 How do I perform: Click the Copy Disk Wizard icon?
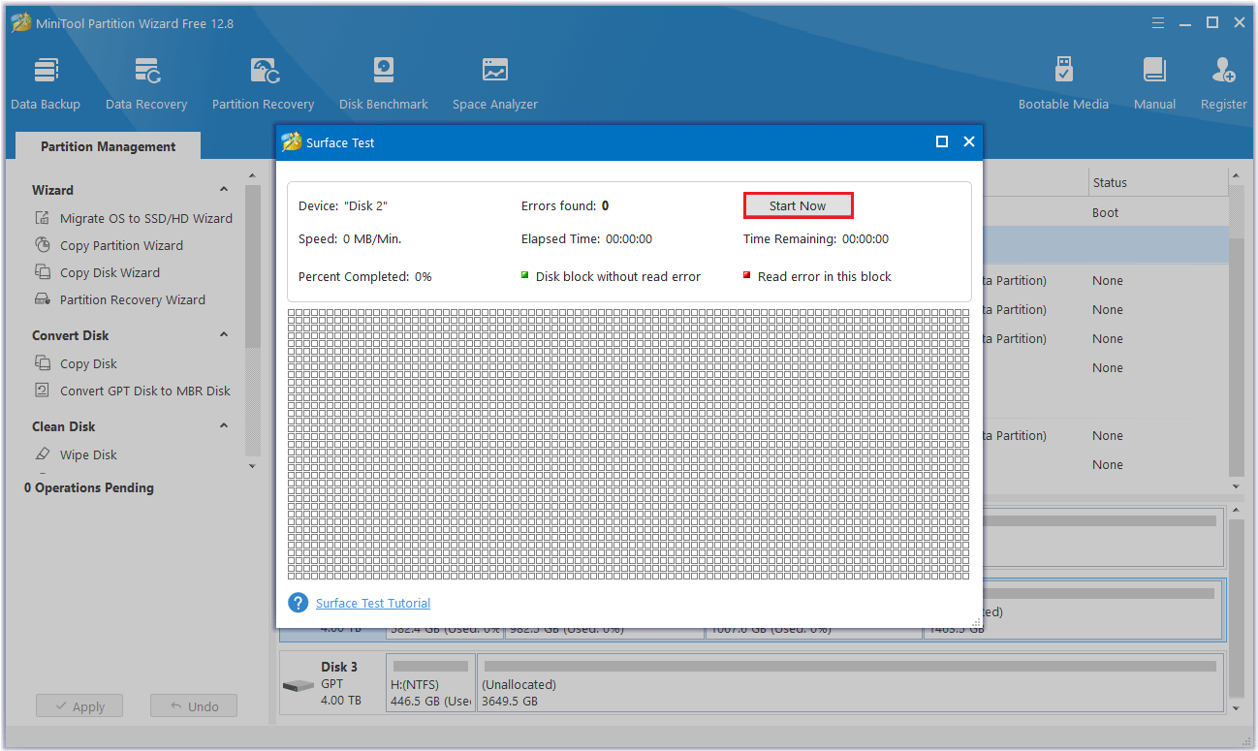pos(43,272)
